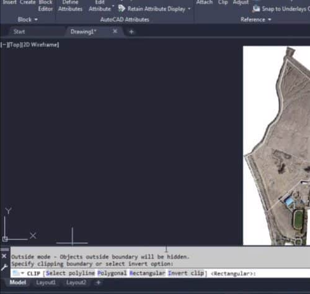The image size is (310, 294).
Task: Add a new layout with plus
Action: pos(99,282)
